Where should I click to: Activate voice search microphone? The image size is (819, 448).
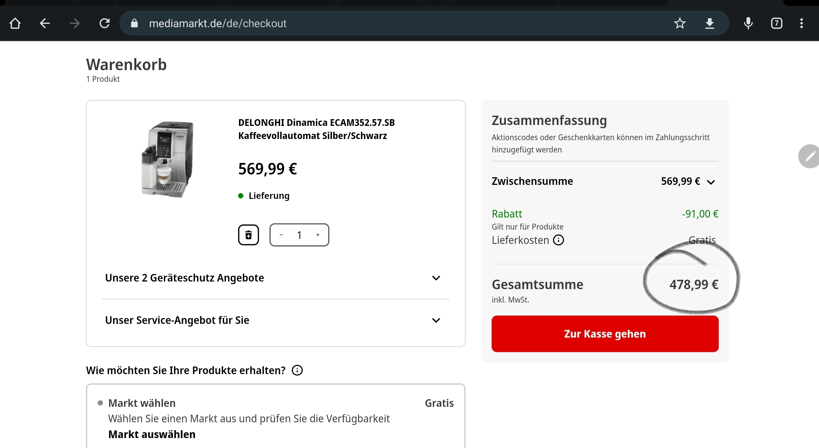click(749, 23)
